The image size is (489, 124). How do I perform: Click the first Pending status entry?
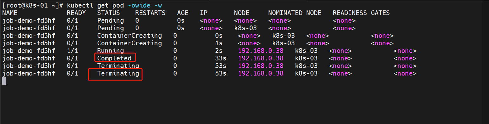tap(111, 20)
